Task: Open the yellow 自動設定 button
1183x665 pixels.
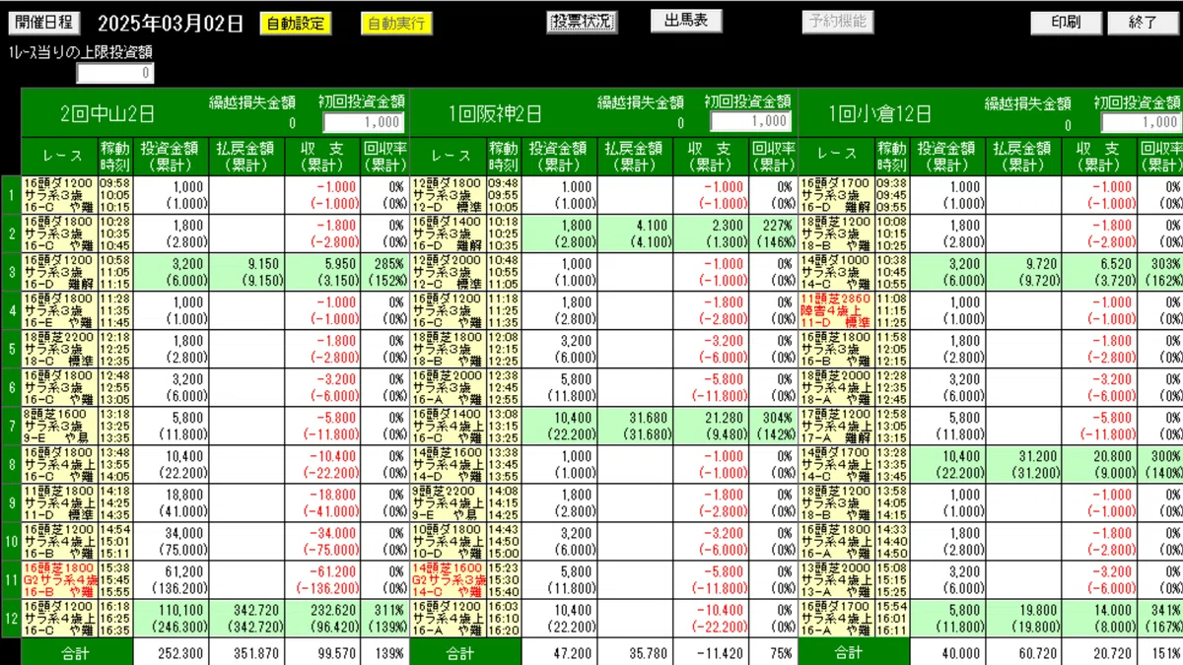Action: (296, 23)
